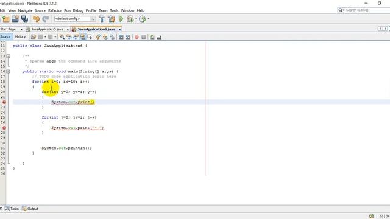This screenshot has width=390, height=219.
Task: Switch to JavaApplication5.java tab
Action: [47, 29]
